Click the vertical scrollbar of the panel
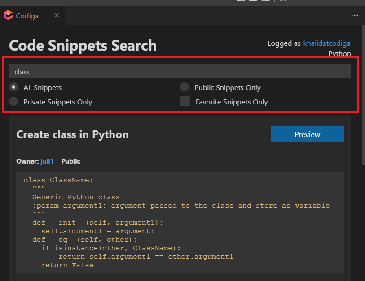 364,95
